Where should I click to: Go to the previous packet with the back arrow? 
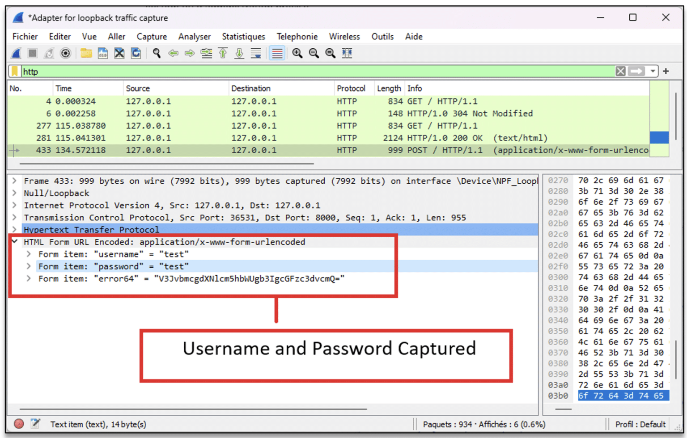(174, 53)
